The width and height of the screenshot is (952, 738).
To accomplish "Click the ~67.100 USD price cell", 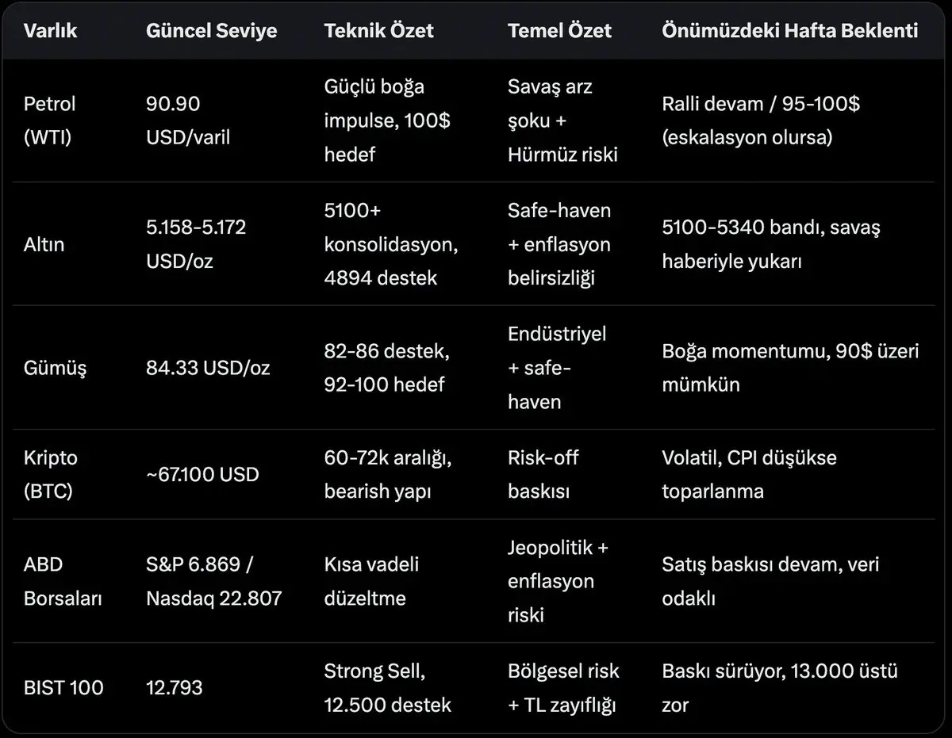I will pyautogui.click(x=202, y=474).
